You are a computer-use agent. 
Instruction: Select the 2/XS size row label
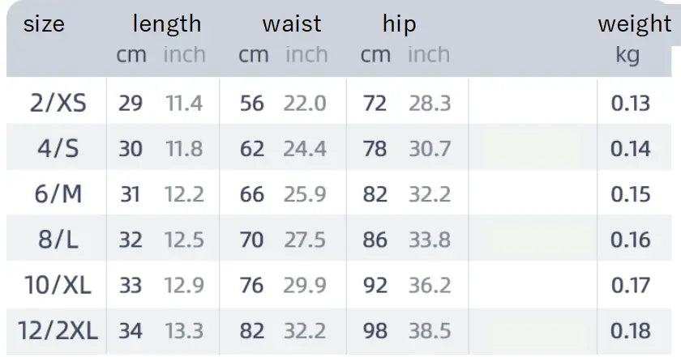coord(57,104)
